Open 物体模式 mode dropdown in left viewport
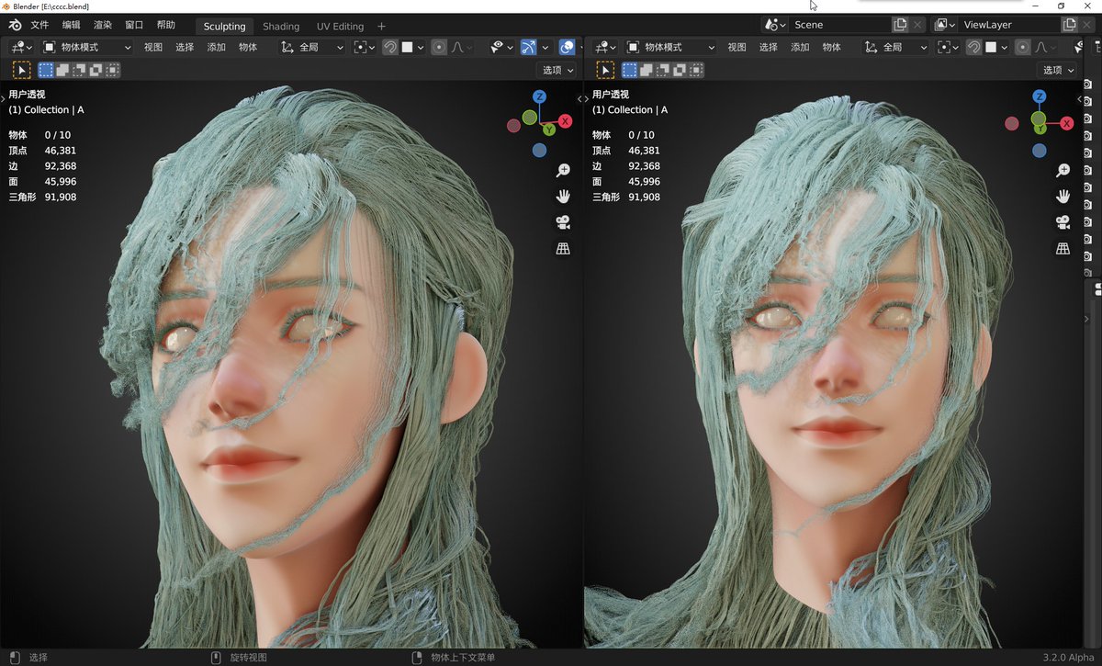This screenshot has width=1102, height=666. tap(87, 47)
